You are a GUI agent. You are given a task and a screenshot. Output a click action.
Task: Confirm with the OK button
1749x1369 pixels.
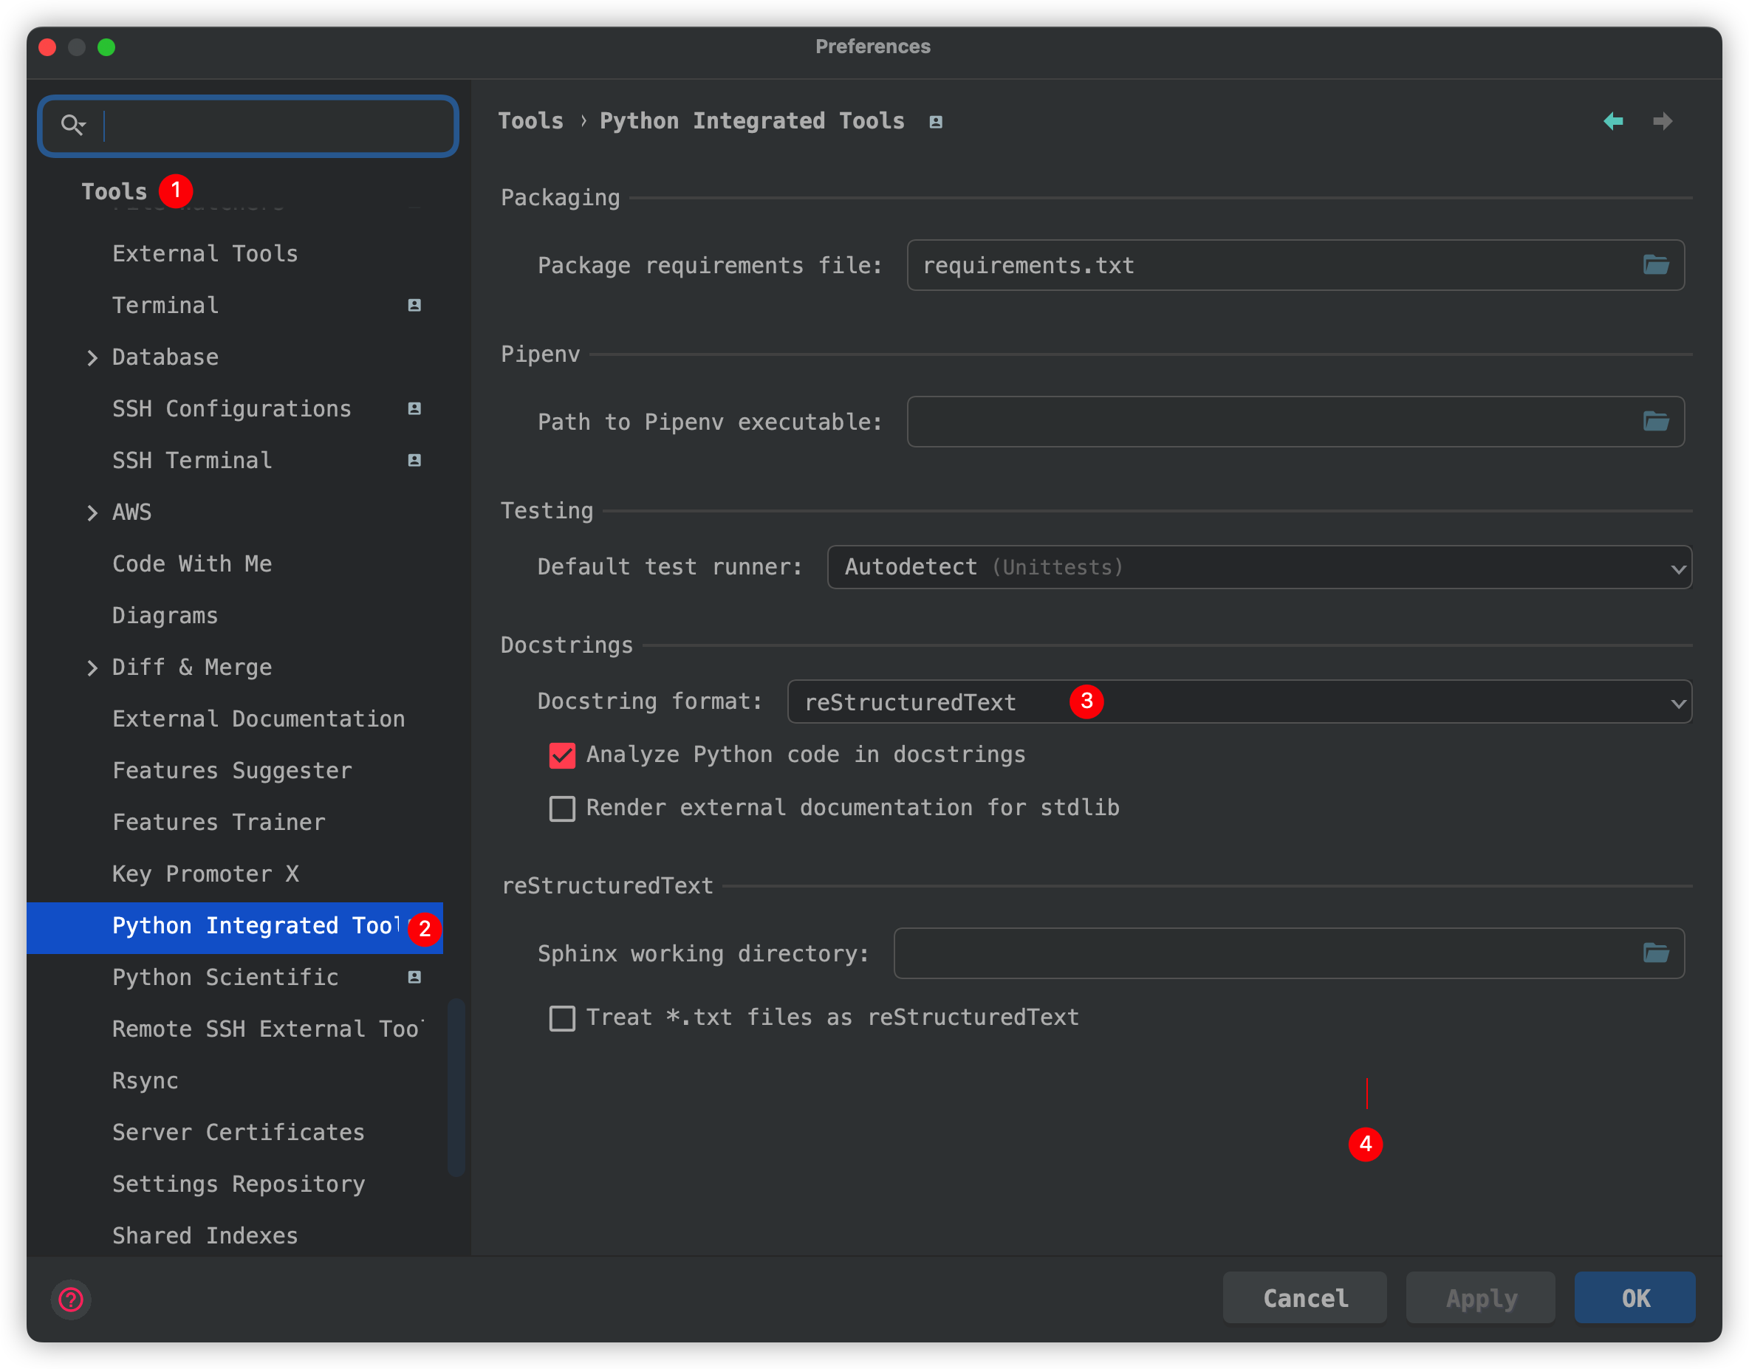(x=1635, y=1297)
